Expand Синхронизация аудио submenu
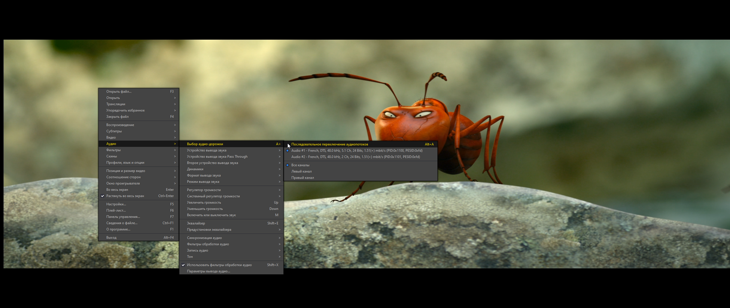 pos(204,238)
